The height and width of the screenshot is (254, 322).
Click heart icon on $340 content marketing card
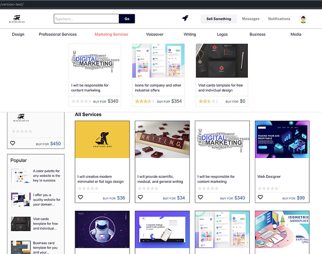click(x=200, y=197)
